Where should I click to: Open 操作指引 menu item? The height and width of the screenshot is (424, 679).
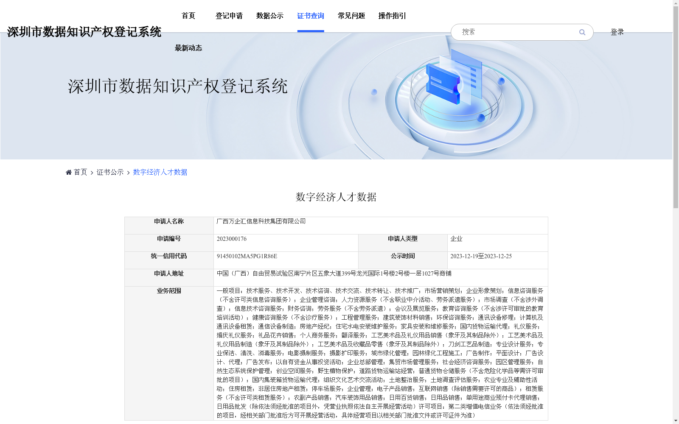pos(392,16)
